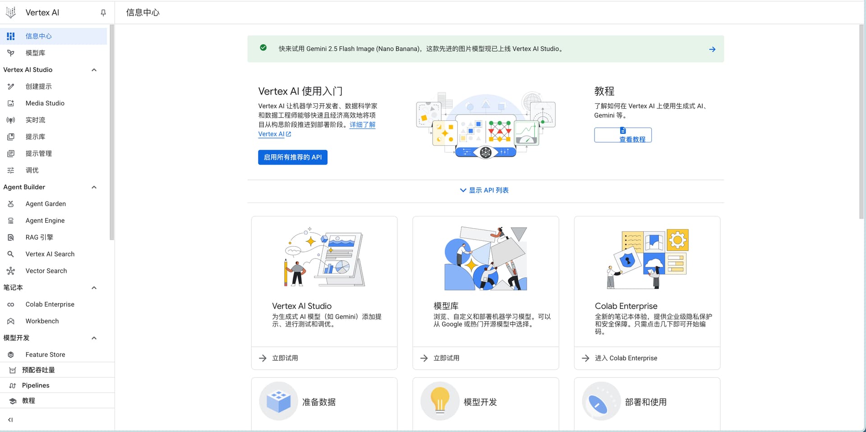Click the Agent Engine icon

point(11,221)
